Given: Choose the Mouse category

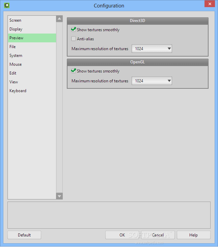Looking at the screenshot, I should pos(32,64).
